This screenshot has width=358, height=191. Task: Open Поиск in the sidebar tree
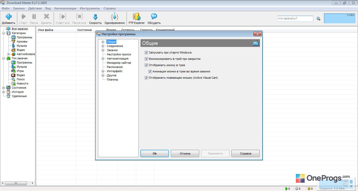tap(21, 79)
